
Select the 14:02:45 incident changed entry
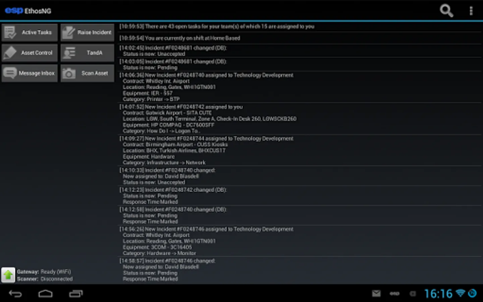[x=300, y=51]
